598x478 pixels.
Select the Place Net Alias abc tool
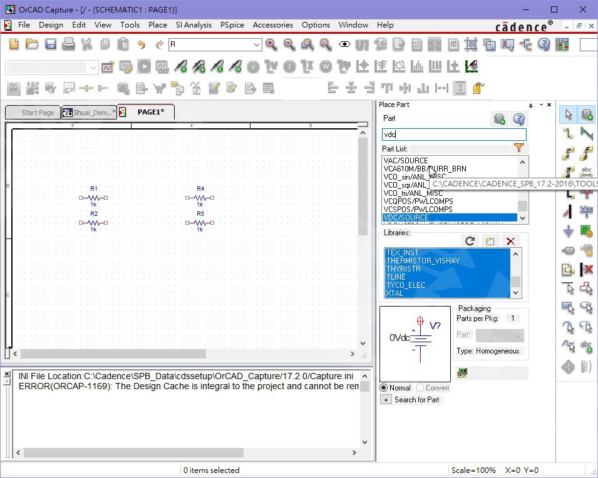pyautogui.click(x=587, y=171)
